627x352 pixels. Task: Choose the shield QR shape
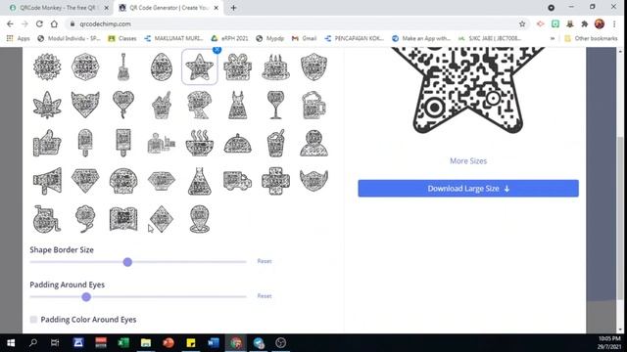pyautogui.click(x=313, y=67)
